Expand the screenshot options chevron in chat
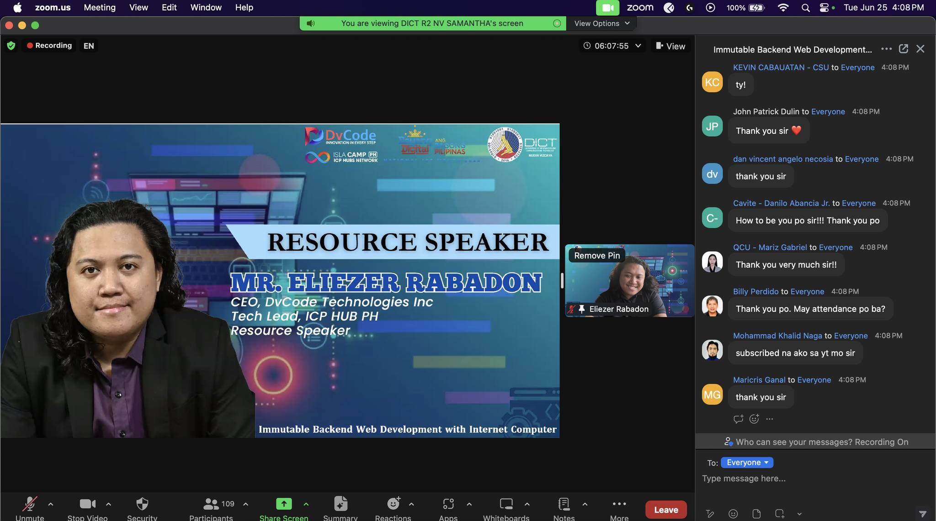Image resolution: width=936 pixels, height=521 pixels. click(799, 514)
